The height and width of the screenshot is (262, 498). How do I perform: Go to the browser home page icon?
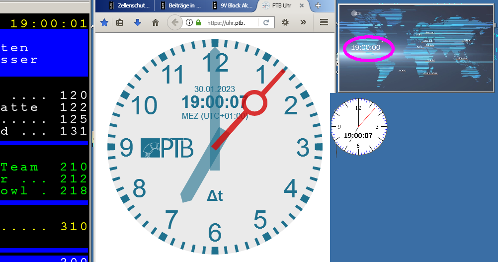(155, 22)
